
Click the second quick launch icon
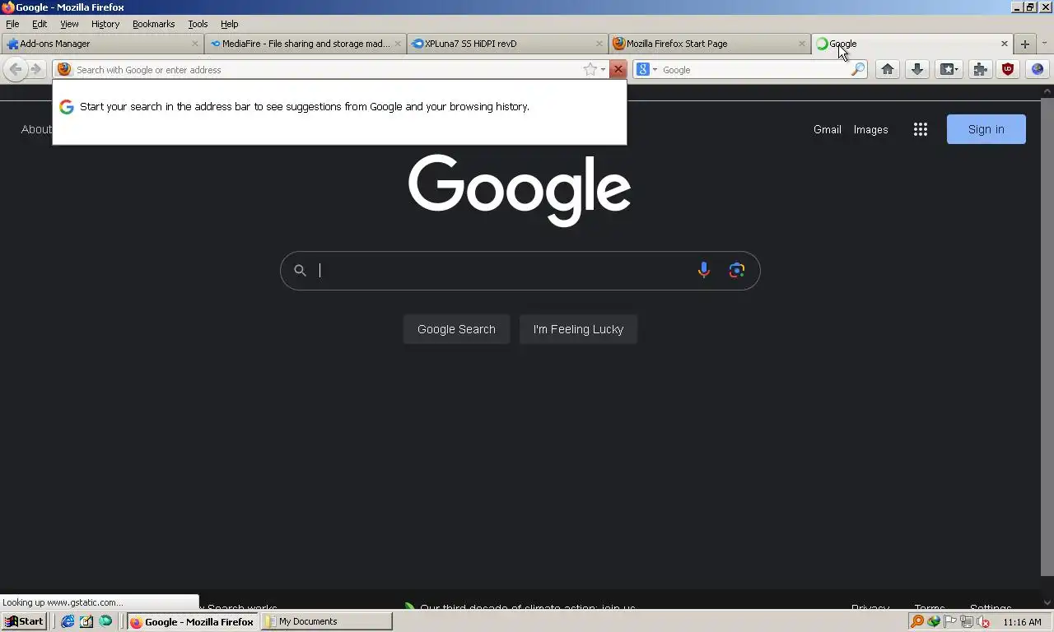[86, 621]
